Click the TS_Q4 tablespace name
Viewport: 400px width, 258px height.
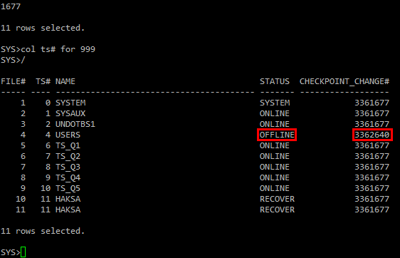[x=68, y=177]
